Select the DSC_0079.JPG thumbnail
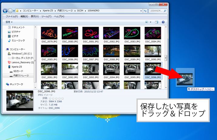Image resolution: width=217 pixels, height=140 pixels. tap(49, 35)
